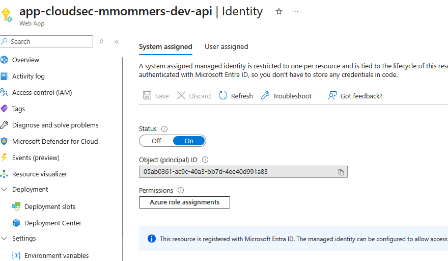Click the Resource visualizer icon
This screenshot has height=261, width=448.
(4, 174)
